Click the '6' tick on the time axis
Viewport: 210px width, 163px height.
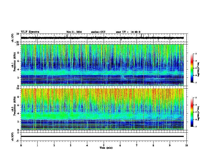coord(120,145)
